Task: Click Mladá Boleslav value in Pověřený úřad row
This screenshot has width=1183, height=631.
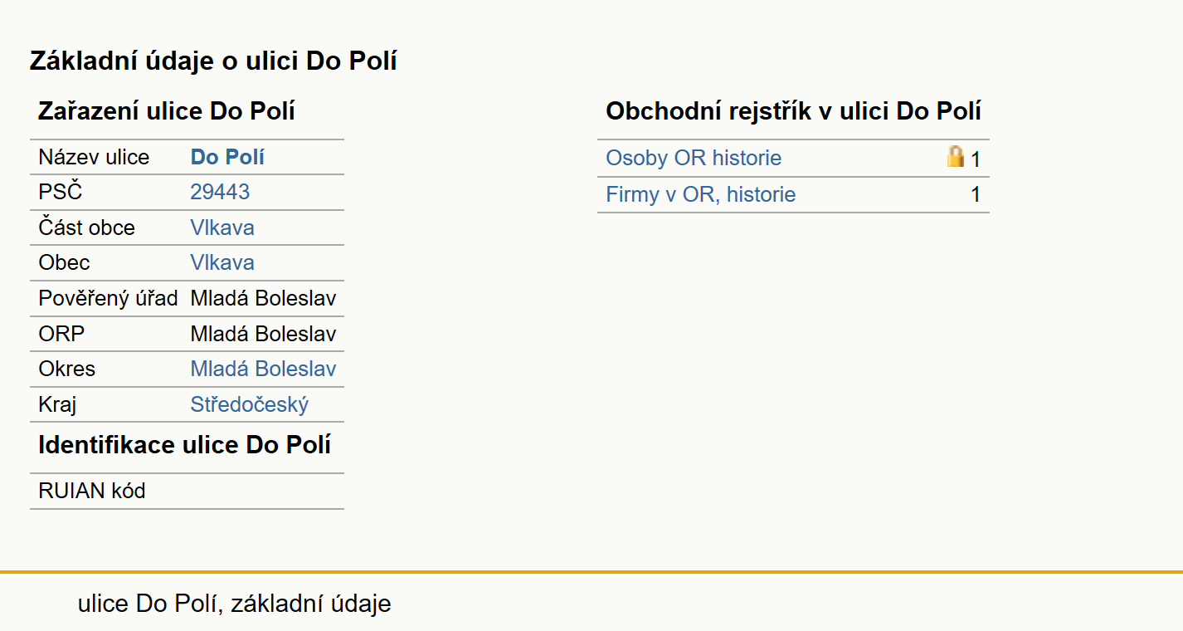Action: [263, 298]
